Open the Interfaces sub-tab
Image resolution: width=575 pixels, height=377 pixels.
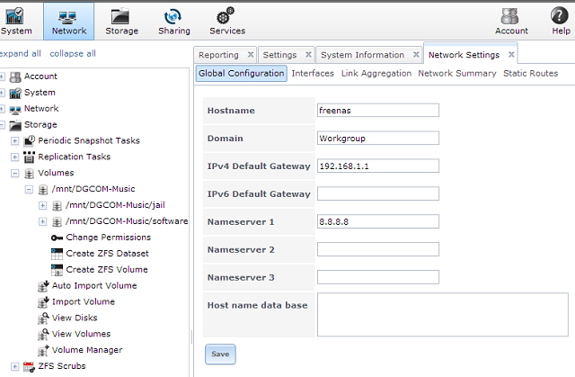tap(313, 74)
